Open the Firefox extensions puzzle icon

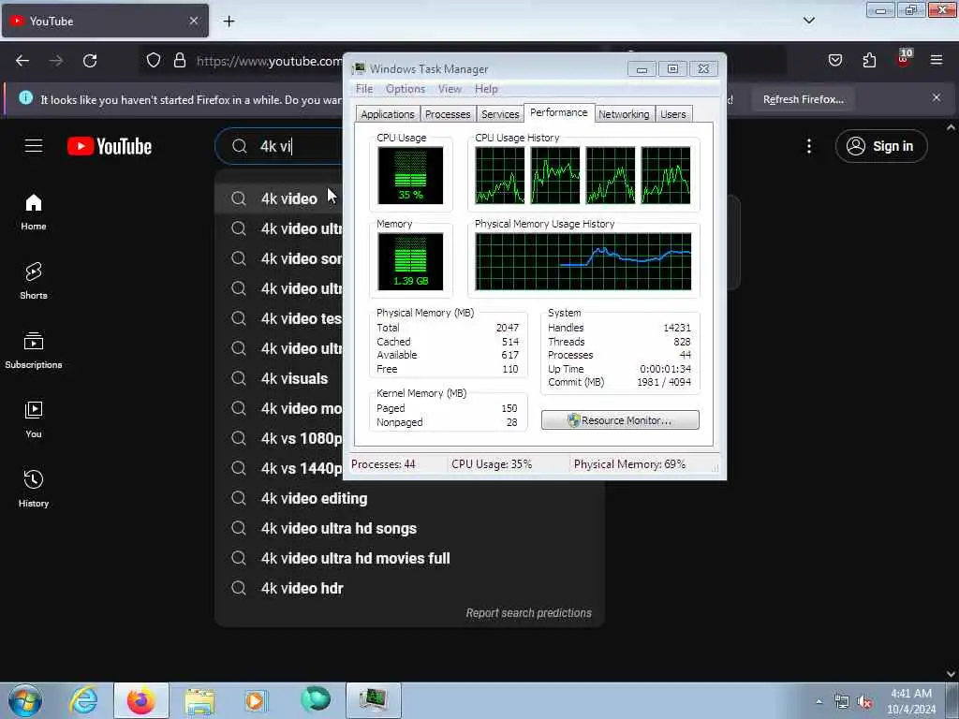click(869, 60)
